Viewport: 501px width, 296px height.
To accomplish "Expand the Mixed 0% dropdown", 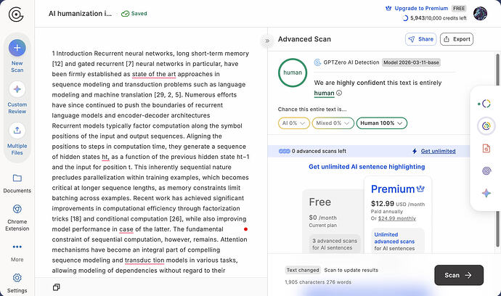I will pos(333,123).
